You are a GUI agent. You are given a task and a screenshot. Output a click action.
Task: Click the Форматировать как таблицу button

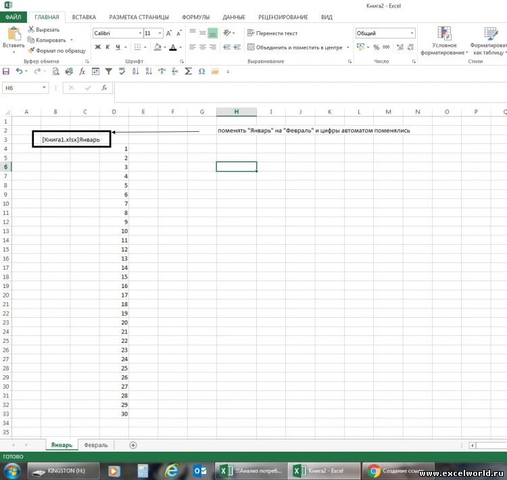tap(489, 41)
